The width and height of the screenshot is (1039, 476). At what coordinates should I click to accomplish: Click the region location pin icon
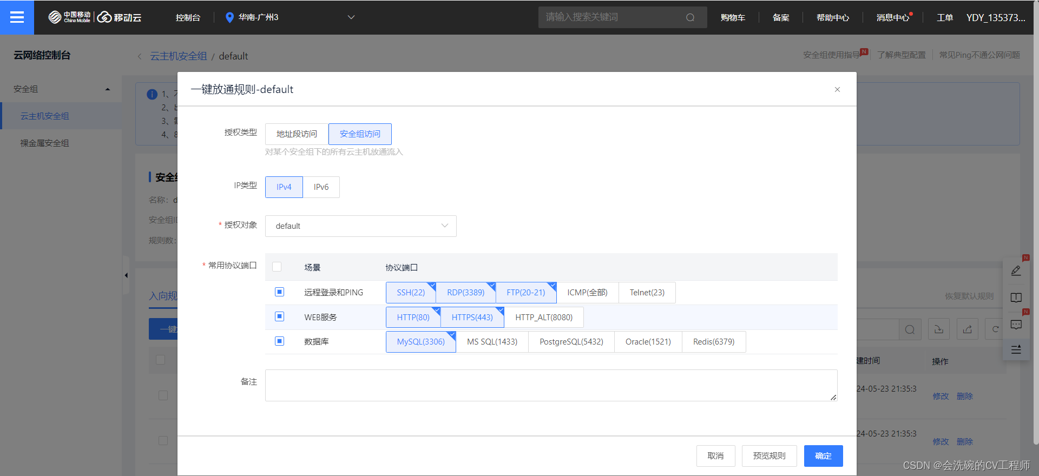tap(229, 17)
